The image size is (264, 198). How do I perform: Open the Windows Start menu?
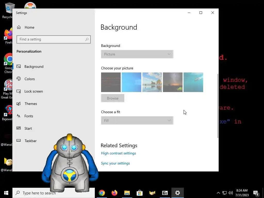[6, 193]
